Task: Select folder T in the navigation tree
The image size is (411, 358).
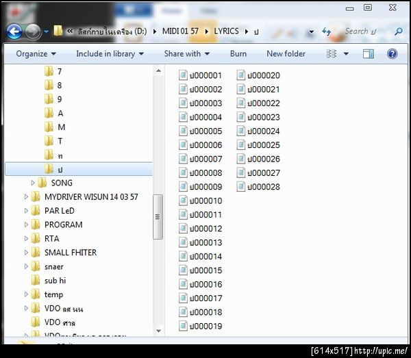Action: pyautogui.click(x=53, y=141)
